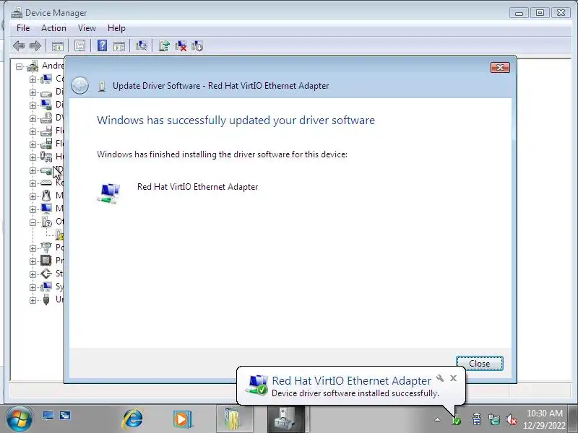
Task: Expand the Computer category node
Action: (x=33, y=79)
